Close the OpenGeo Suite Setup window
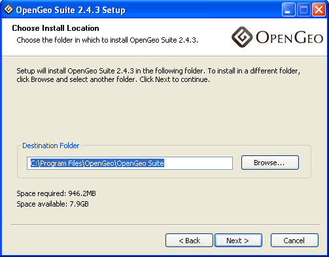 319,10
